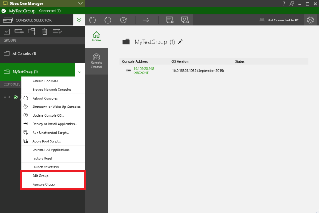Screen dimensions: 319x213
Task: Click the controller Not Connected to PC icon
Action: (262, 20)
